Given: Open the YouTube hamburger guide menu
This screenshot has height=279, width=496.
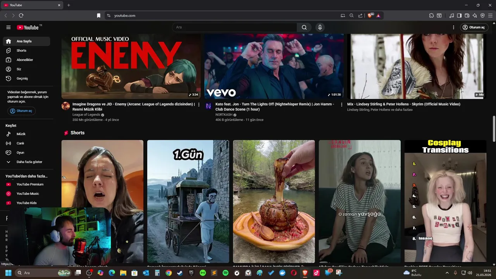Looking at the screenshot, I should pyautogui.click(x=8, y=27).
